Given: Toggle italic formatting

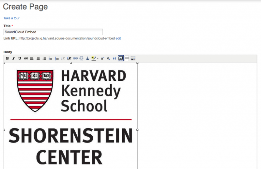Looking at the screenshot, I should coord(13,59).
